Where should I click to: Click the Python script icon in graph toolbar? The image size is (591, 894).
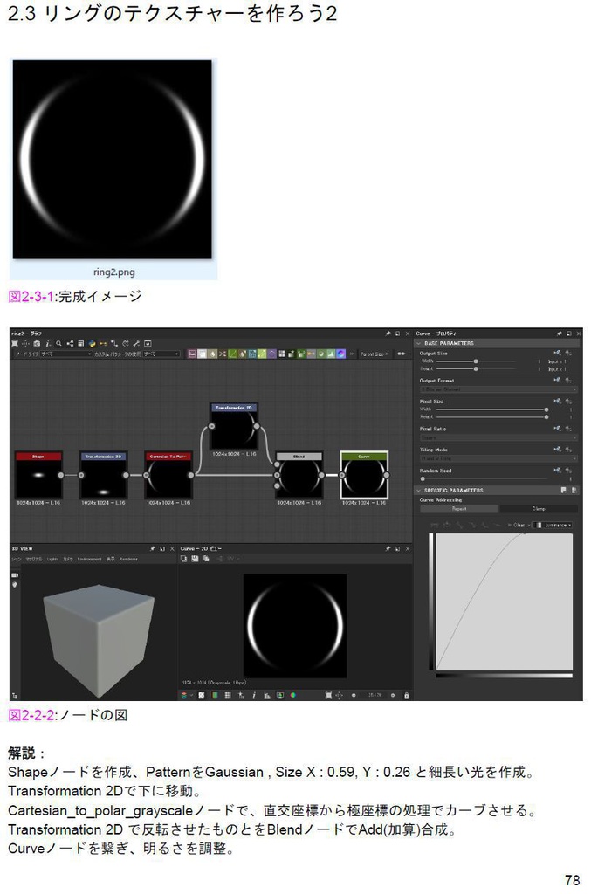(93, 343)
